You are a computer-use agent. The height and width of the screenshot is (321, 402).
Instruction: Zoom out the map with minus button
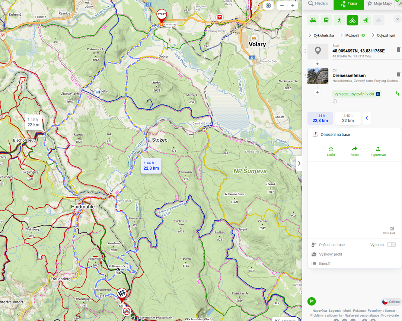(x=282, y=6)
